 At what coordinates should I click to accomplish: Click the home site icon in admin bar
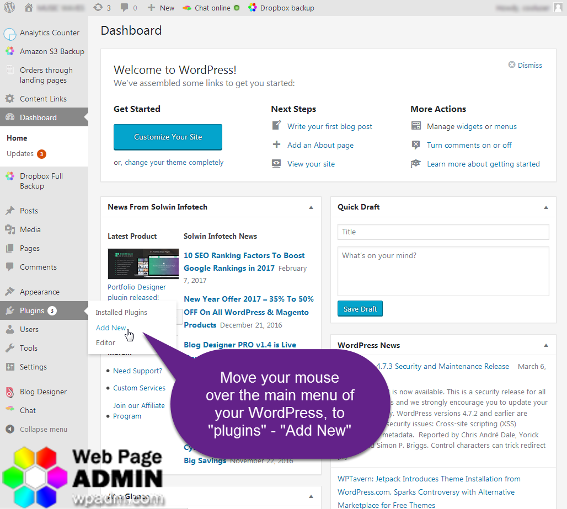pos(29,8)
